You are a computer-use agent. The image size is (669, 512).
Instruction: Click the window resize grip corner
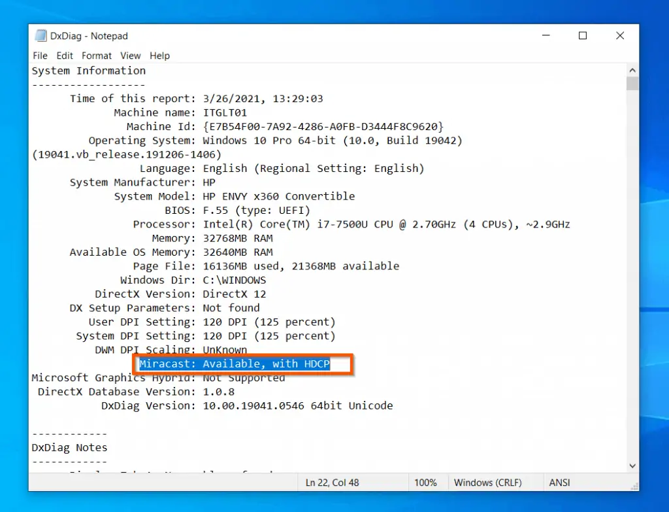[634, 486]
